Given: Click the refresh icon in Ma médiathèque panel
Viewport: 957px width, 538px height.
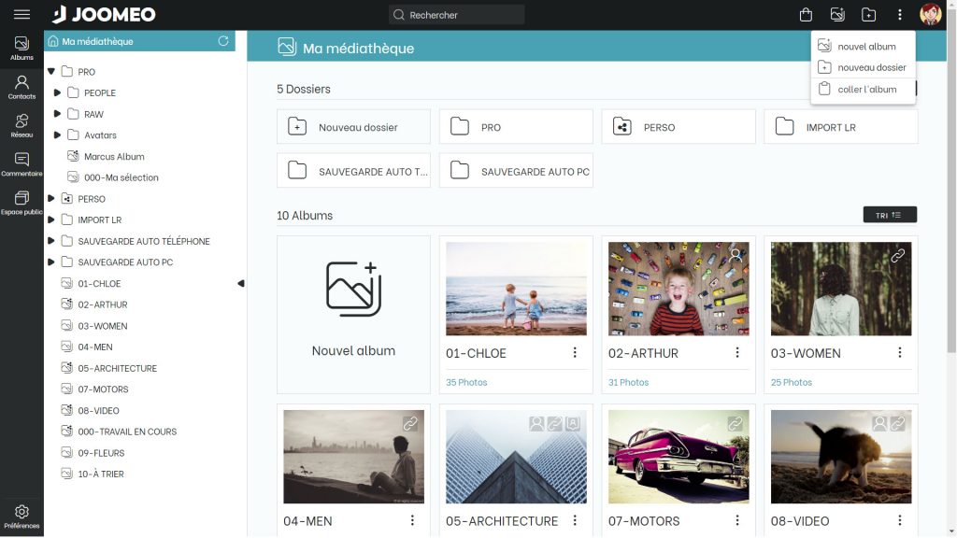Looking at the screenshot, I should (x=222, y=41).
